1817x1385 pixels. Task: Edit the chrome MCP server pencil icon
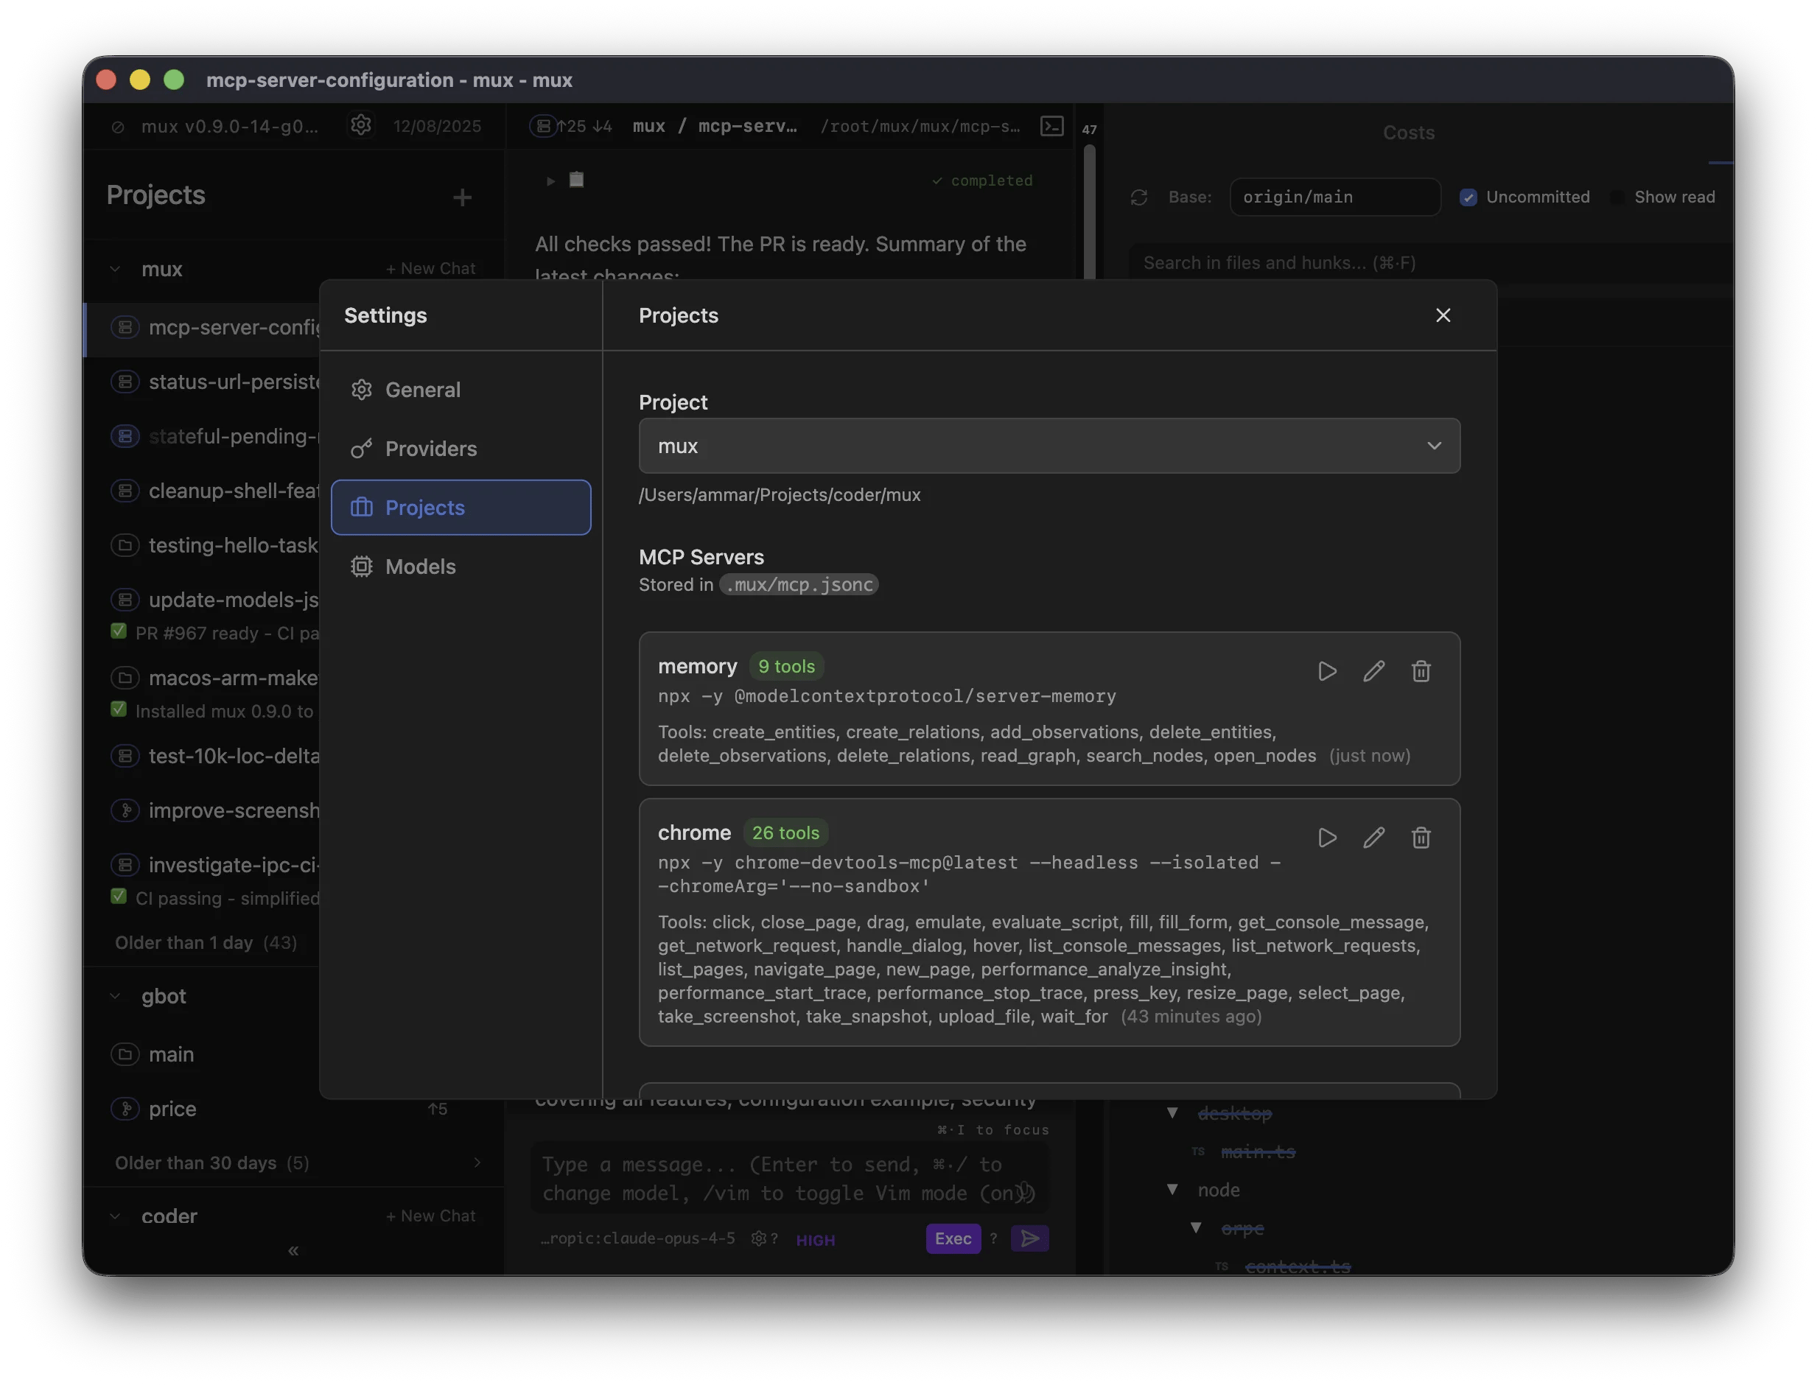(x=1373, y=838)
